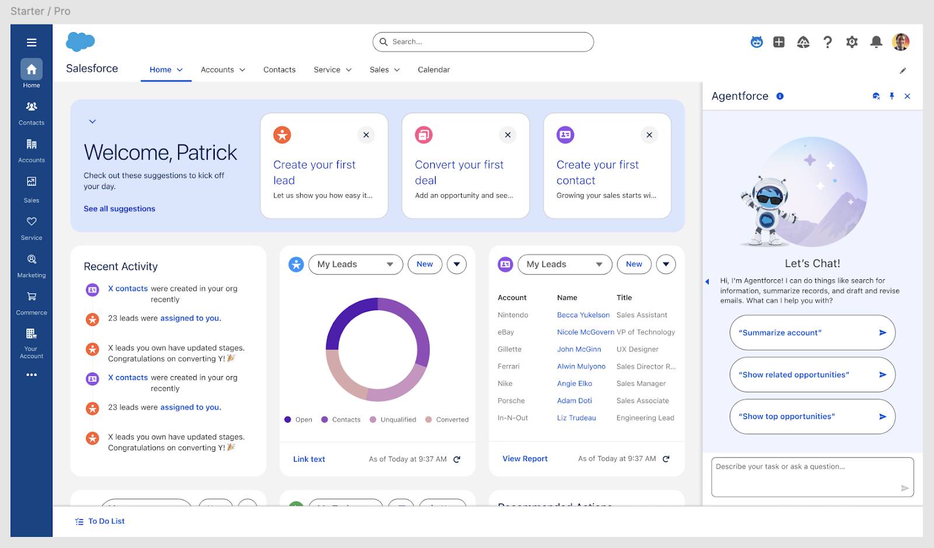This screenshot has height=548, width=934.
Task: Open the Agentforce bot icon in the header
Action: pos(757,41)
